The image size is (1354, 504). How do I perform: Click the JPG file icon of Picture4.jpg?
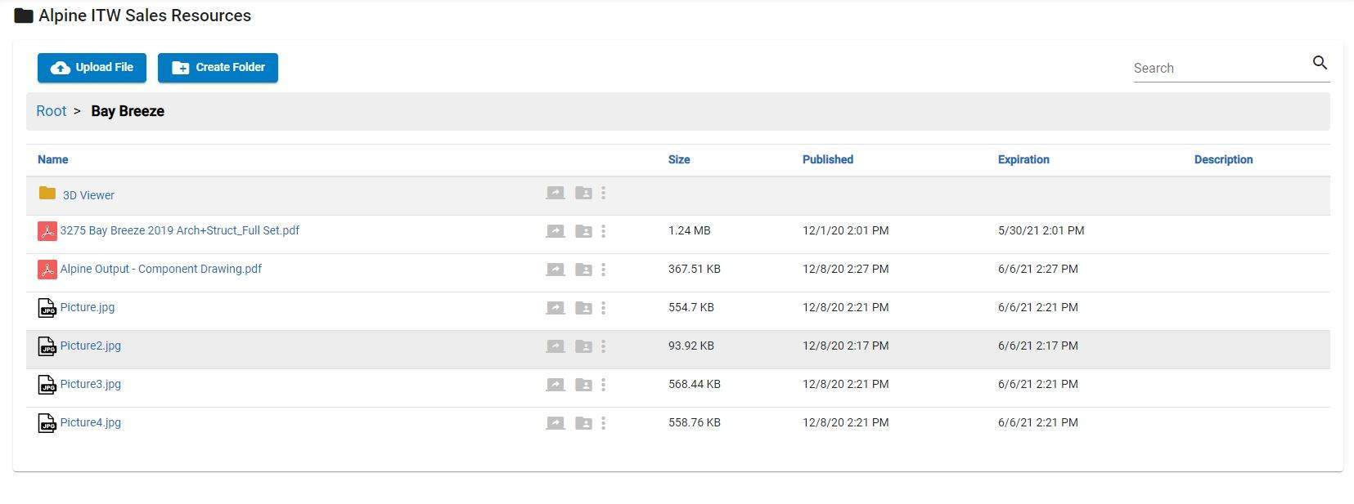[x=47, y=423]
